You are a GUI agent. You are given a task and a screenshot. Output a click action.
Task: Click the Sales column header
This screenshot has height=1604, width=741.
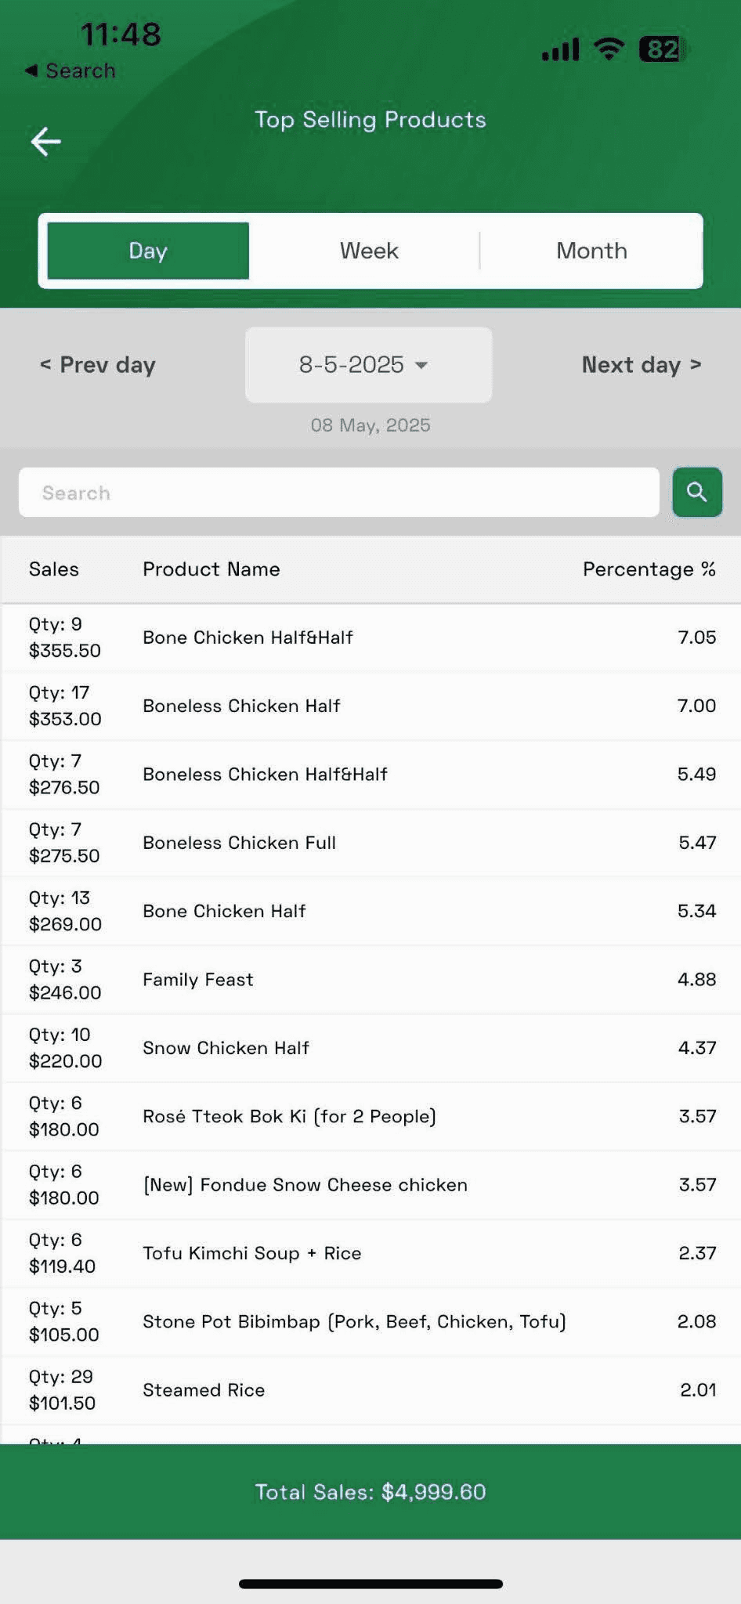(54, 569)
